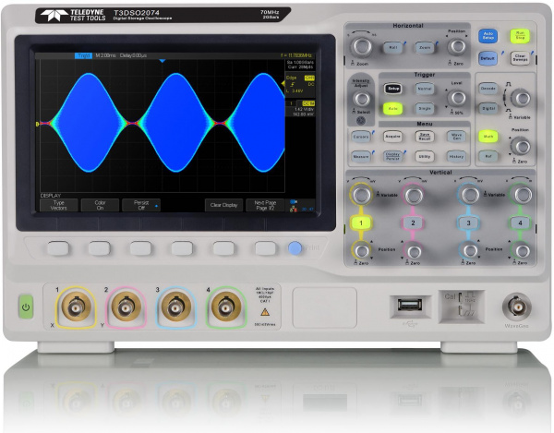Toggle the yellow channel 1 button
Screen dimensions: 554x433
(361, 223)
